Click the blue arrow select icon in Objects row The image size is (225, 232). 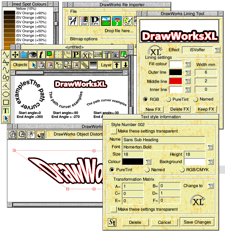[x=33, y=65]
